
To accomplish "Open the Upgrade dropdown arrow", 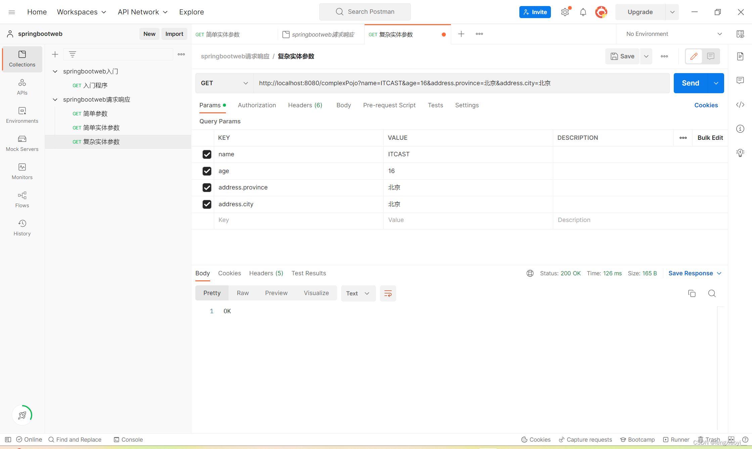I will point(672,12).
